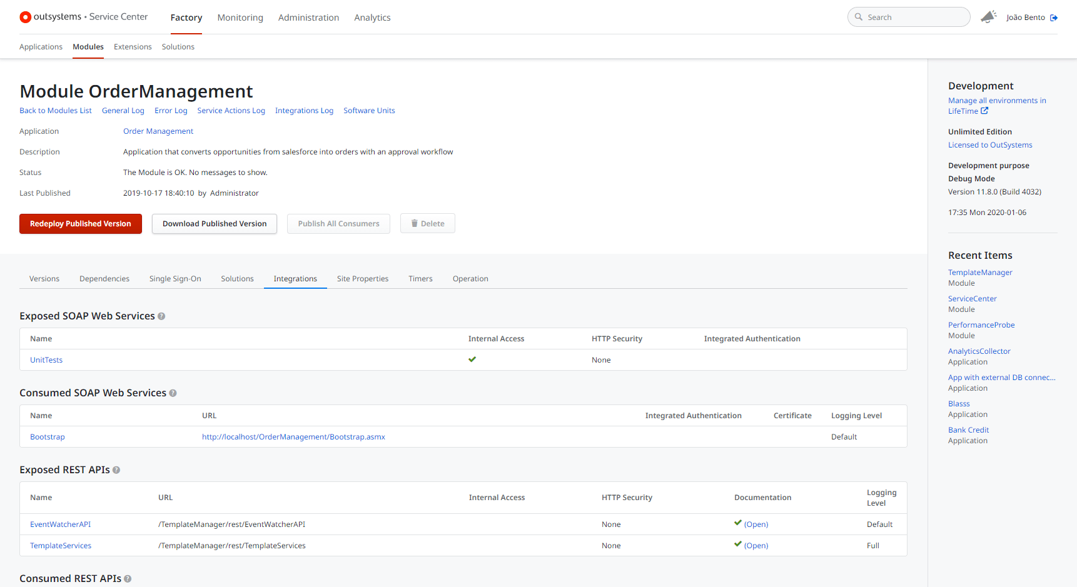
Task: Click the logout icon beside João Bento
Action: pyautogui.click(x=1054, y=18)
